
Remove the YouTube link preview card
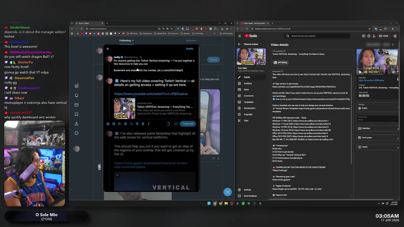116,101
